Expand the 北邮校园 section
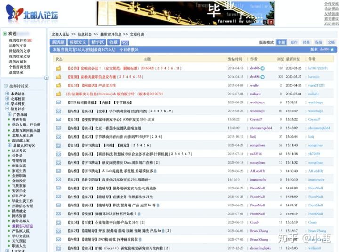 click(x=7, y=99)
